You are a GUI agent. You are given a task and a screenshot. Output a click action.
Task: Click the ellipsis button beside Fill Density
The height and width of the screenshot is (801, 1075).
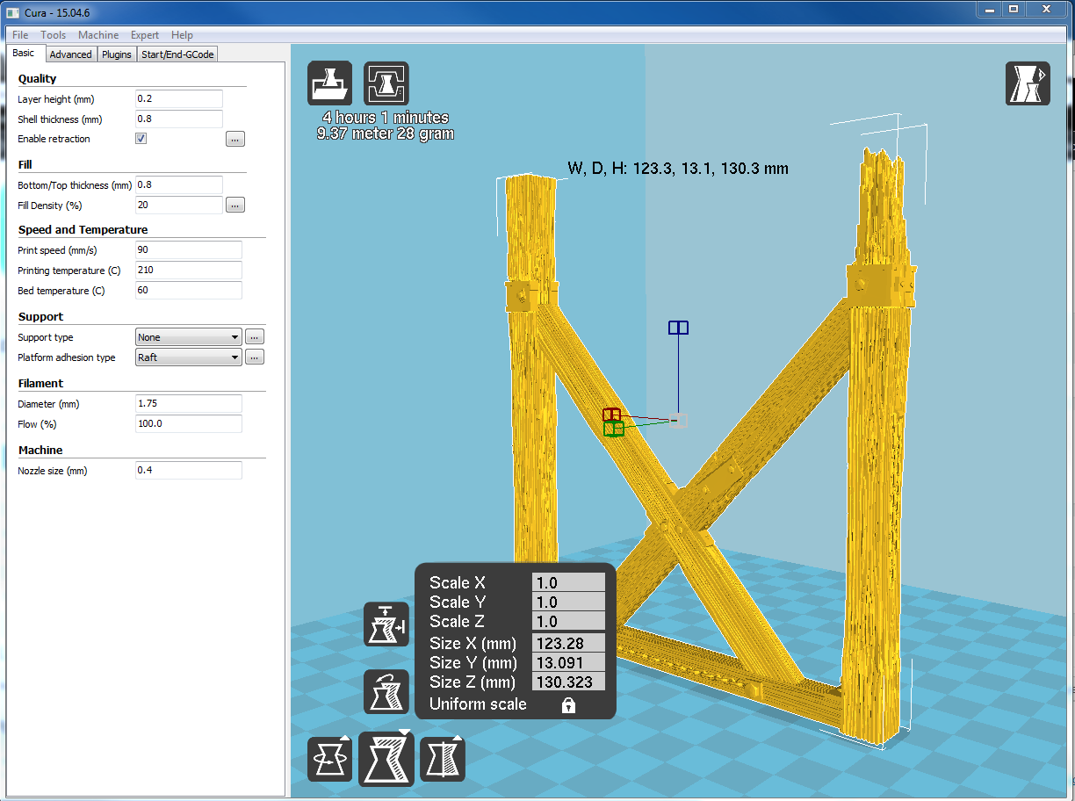coord(234,206)
